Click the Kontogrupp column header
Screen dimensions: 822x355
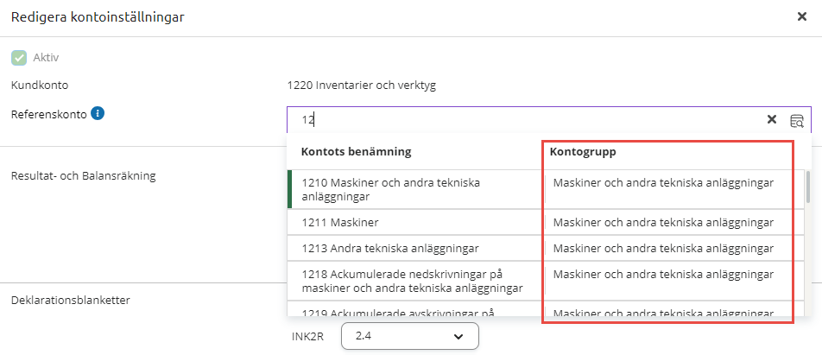[x=583, y=152]
